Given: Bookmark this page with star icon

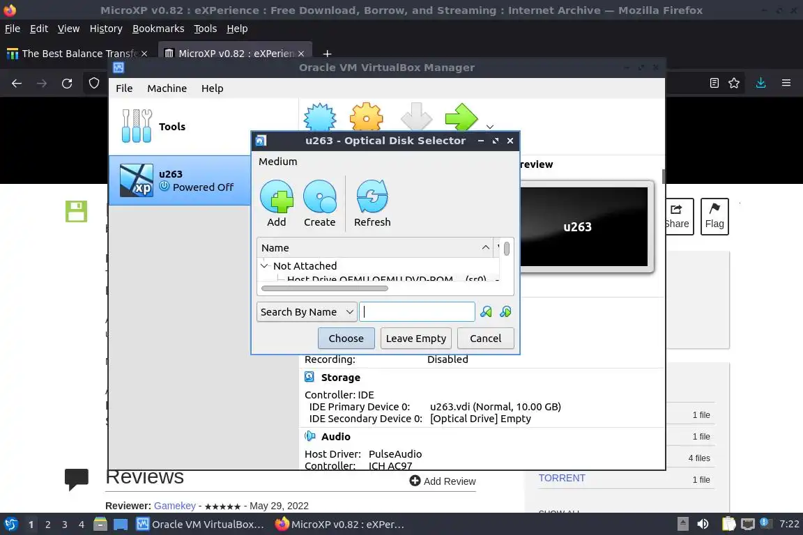Looking at the screenshot, I should point(734,83).
